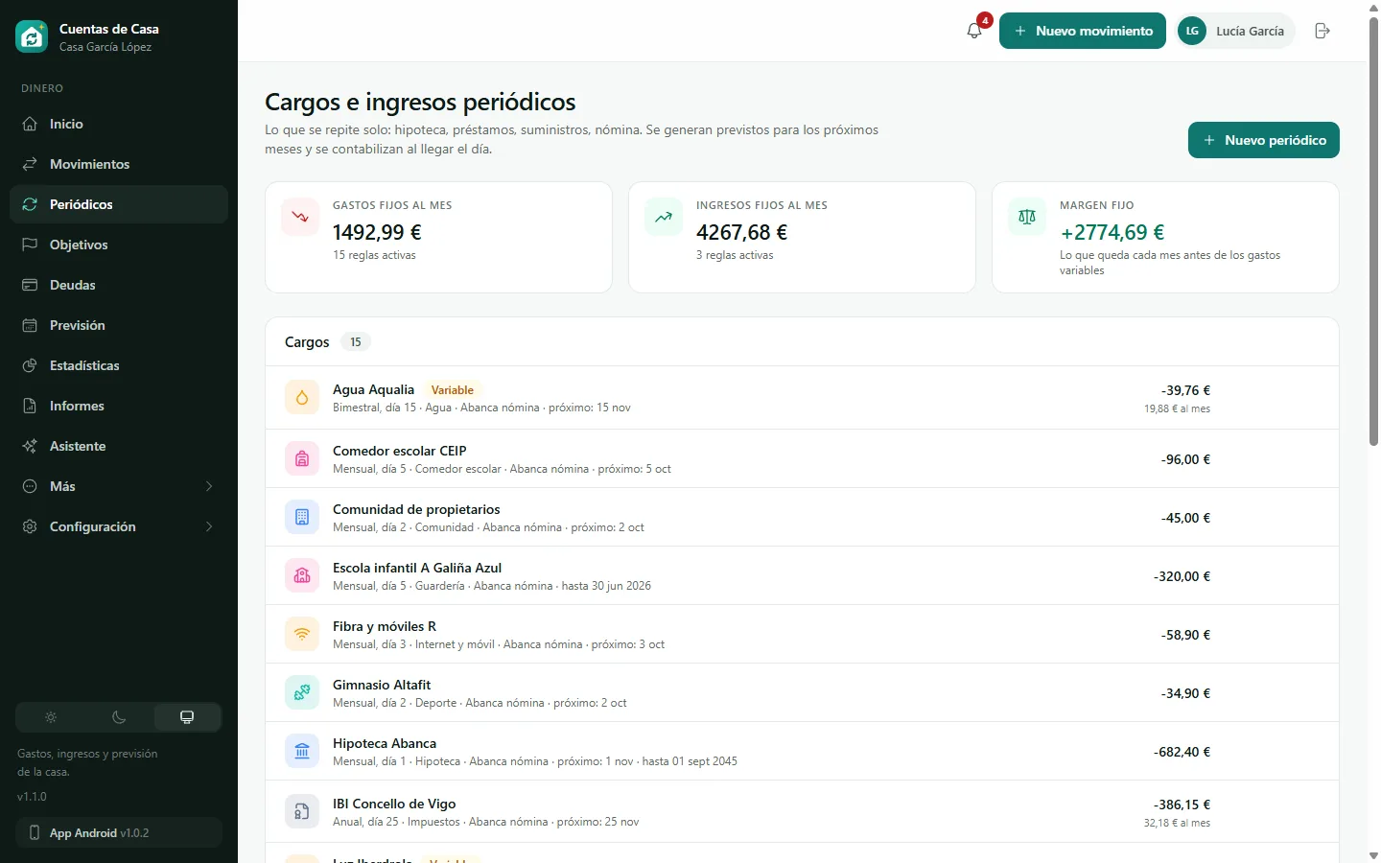The height and width of the screenshot is (863, 1381).
Task: Click the page vertical scrollbar
Action: (x=1373, y=230)
